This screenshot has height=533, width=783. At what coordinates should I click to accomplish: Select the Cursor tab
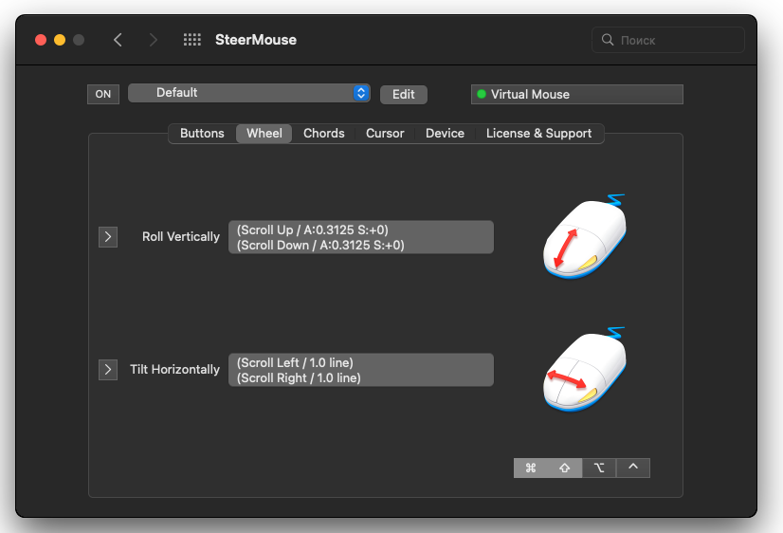(x=385, y=134)
